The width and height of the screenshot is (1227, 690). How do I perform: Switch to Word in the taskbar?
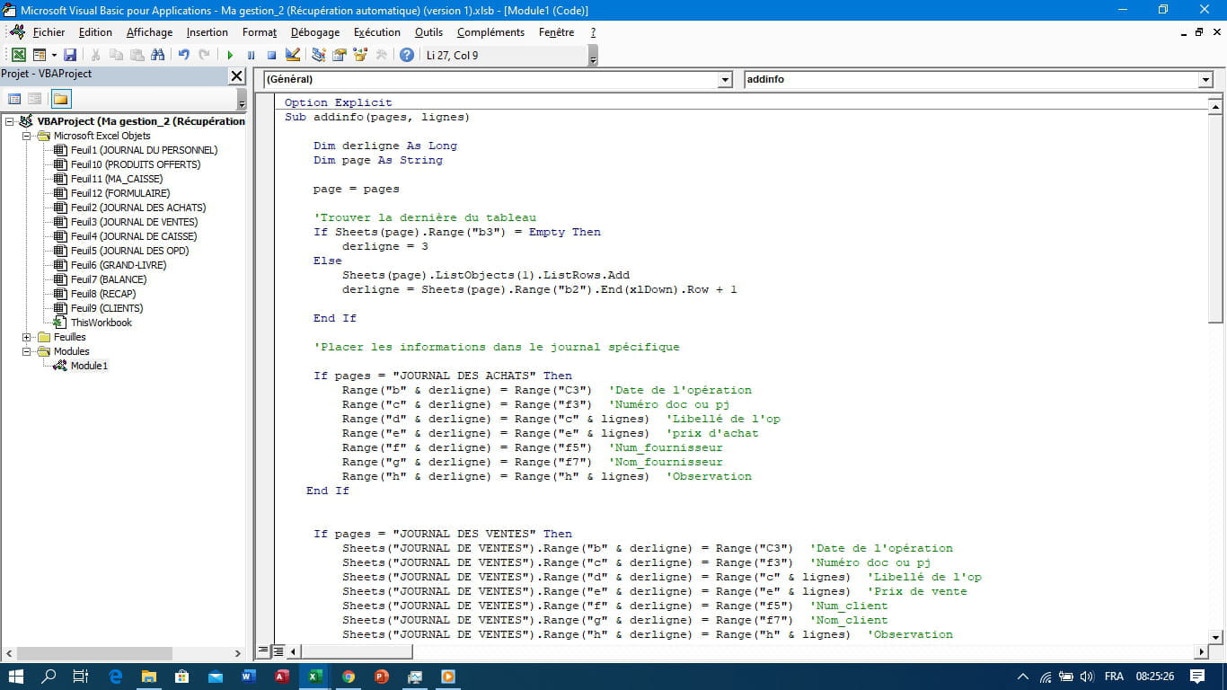[x=249, y=677]
